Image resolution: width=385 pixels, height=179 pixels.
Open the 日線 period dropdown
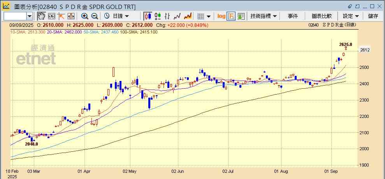(121, 16)
